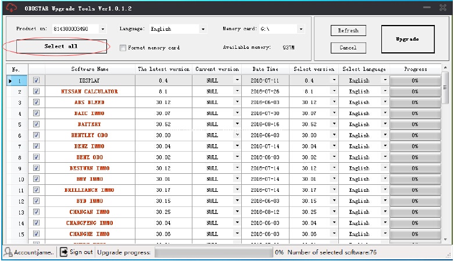Enable Format memory card checkbox
Viewport: 454px width, 261px height.
[123, 48]
